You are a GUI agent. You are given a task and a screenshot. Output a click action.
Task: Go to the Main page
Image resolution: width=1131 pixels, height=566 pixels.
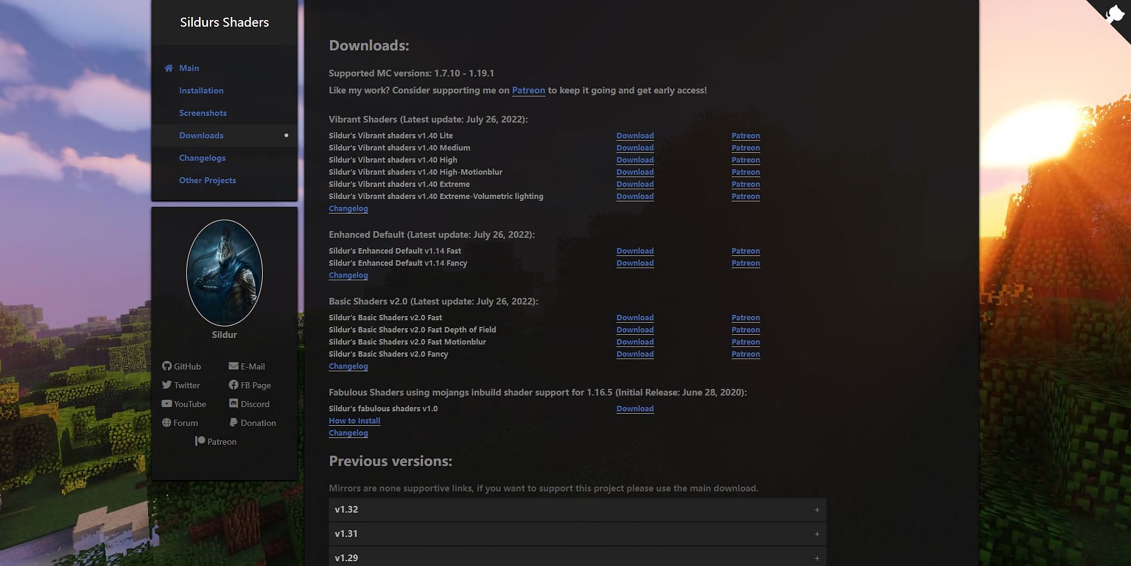pos(189,68)
